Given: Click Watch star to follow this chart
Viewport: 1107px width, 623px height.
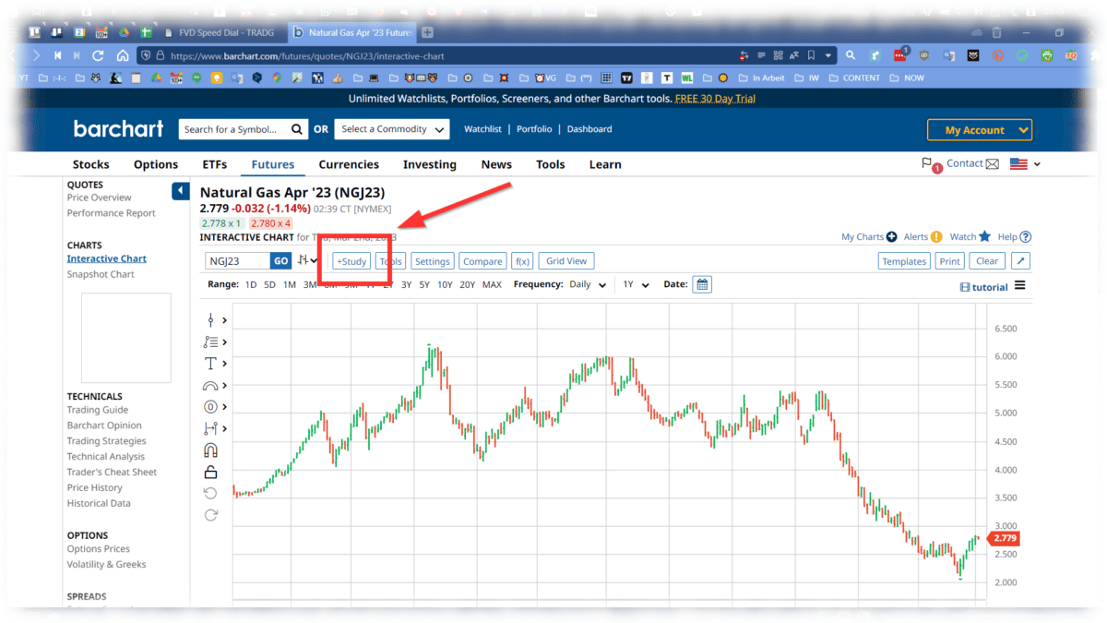Looking at the screenshot, I should [x=982, y=236].
